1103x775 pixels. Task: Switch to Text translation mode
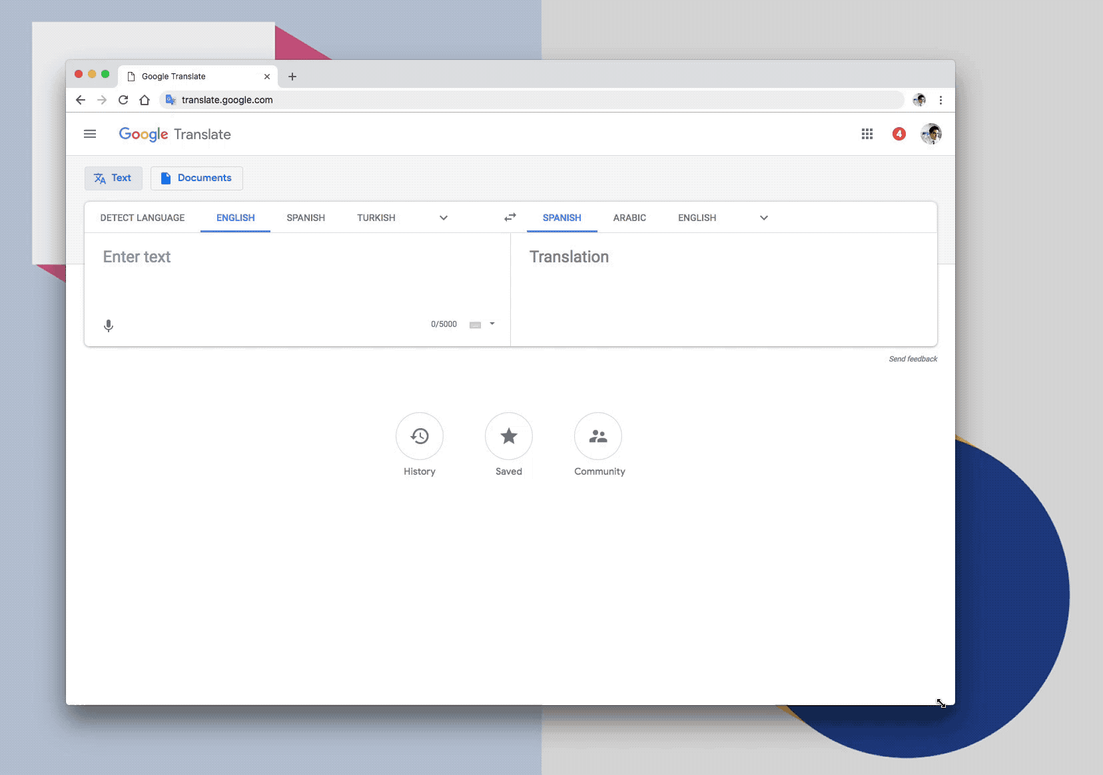click(x=113, y=178)
